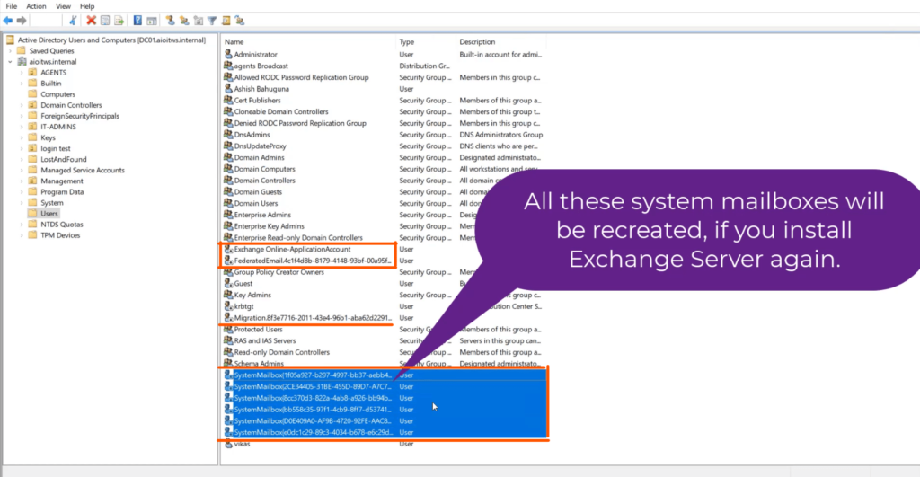
Task: Expand the AGENTS organizational unit
Action: [22, 73]
